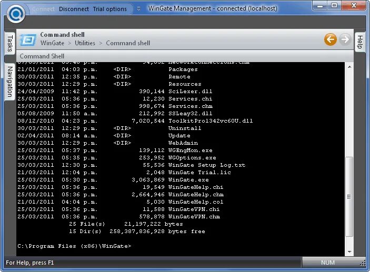The image size is (370, 272).
Task: Click the Services.chi file name
Action: click(190, 99)
